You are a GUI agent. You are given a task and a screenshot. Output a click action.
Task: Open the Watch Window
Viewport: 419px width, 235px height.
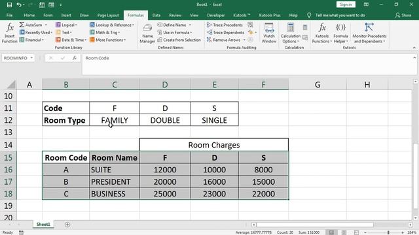click(269, 33)
